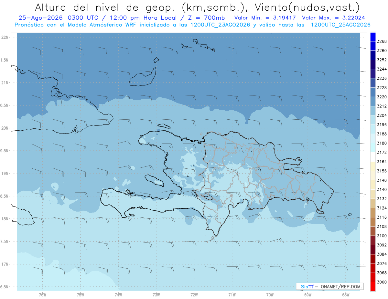Pick the bright blue swatch above 3268
This screenshot has height=299, width=388.
point(373,37)
